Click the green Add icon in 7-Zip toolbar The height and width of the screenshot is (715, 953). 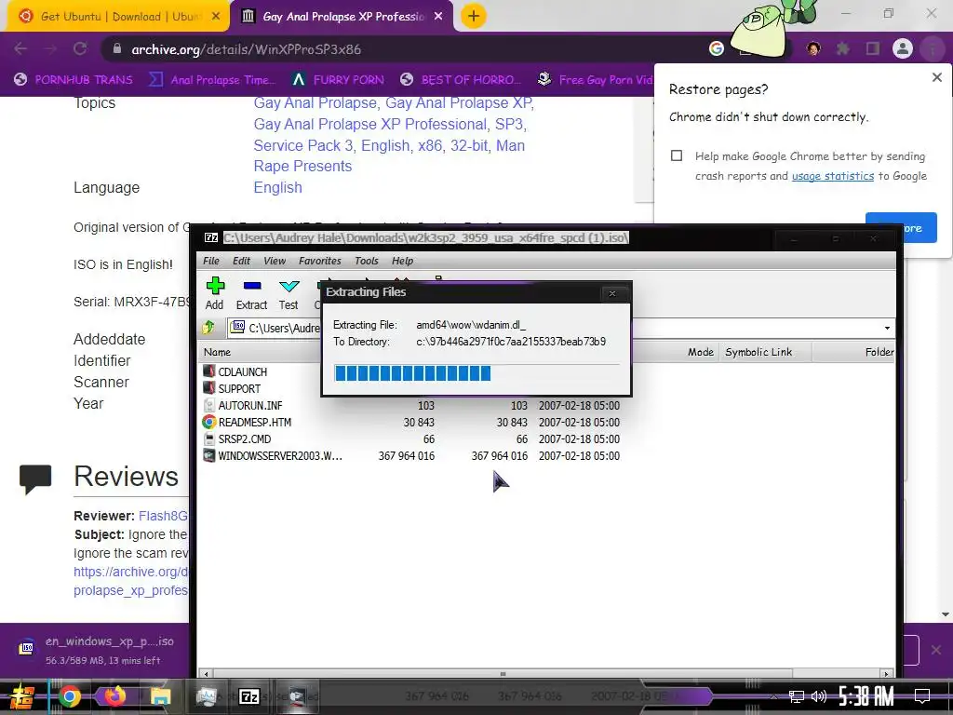(215, 286)
